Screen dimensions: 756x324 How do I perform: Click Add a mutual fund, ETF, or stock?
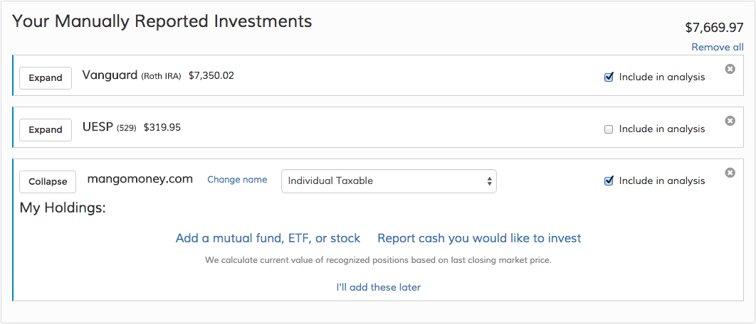point(268,238)
